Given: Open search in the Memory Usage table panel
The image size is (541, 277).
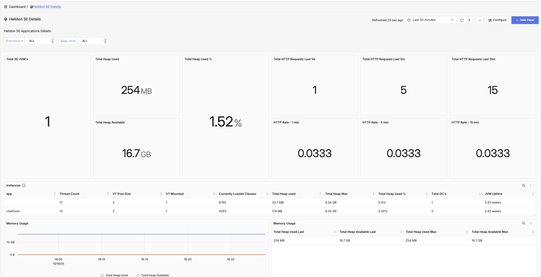Looking at the screenshot, I should coord(524,223).
